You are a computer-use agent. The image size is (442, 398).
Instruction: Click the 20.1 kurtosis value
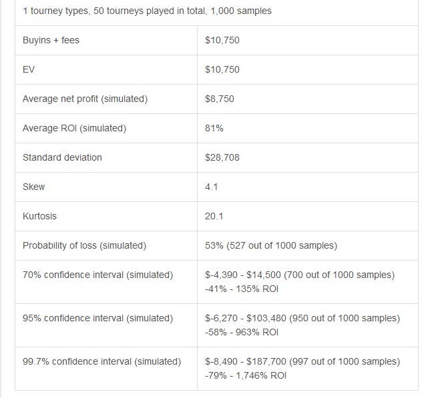click(214, 216)
